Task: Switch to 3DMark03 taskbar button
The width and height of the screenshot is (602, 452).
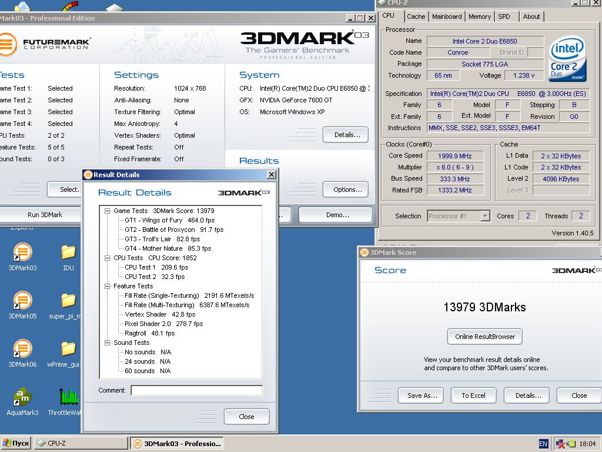Action: [177, 444]
